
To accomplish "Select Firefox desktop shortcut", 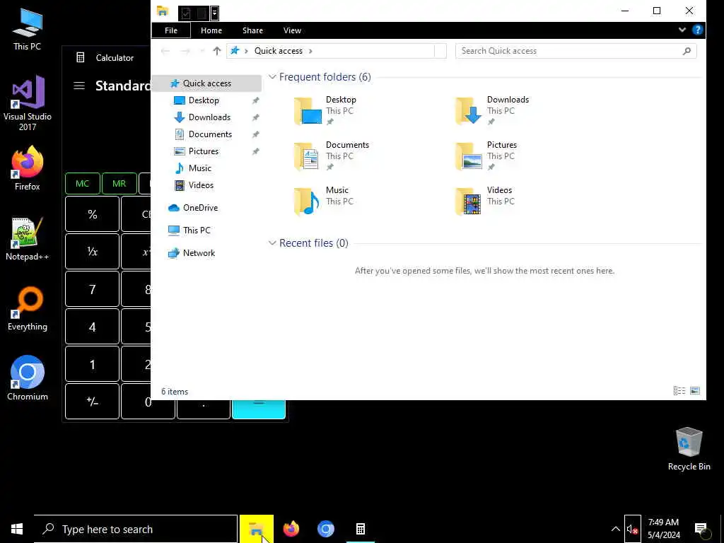I will click(28, 168).
